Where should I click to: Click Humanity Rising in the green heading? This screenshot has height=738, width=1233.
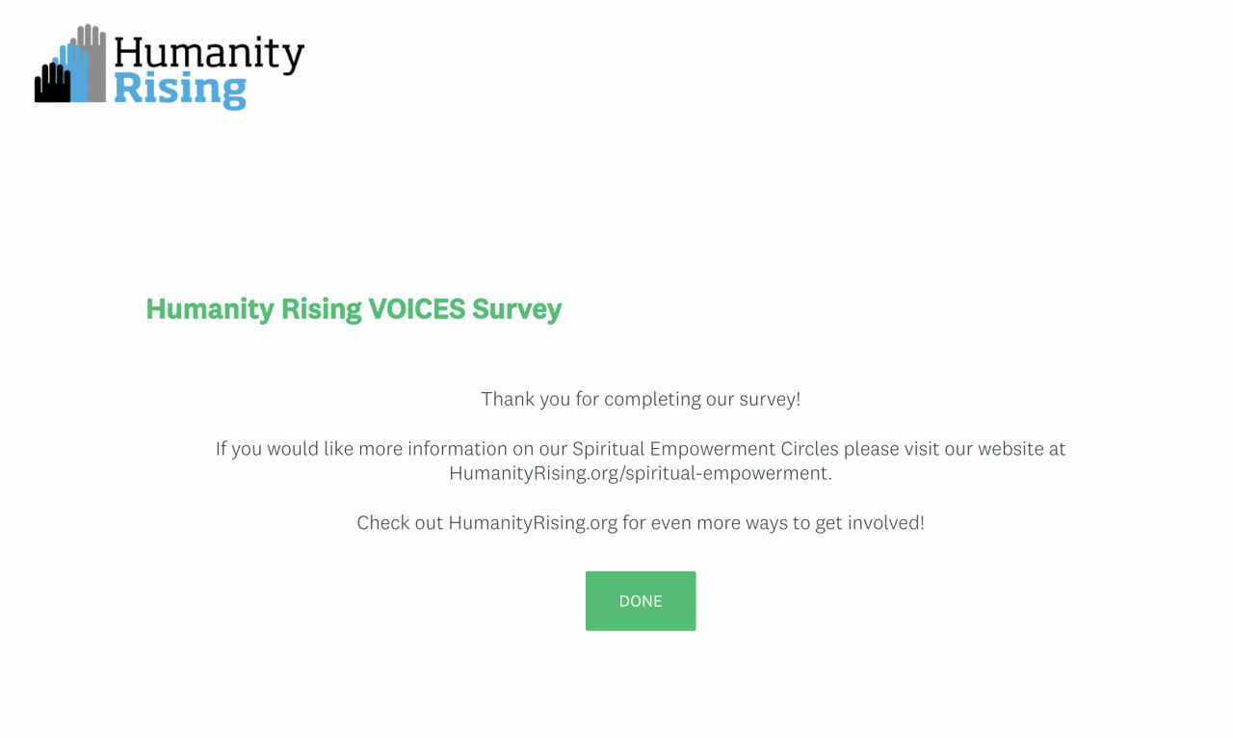click(253, 309)
